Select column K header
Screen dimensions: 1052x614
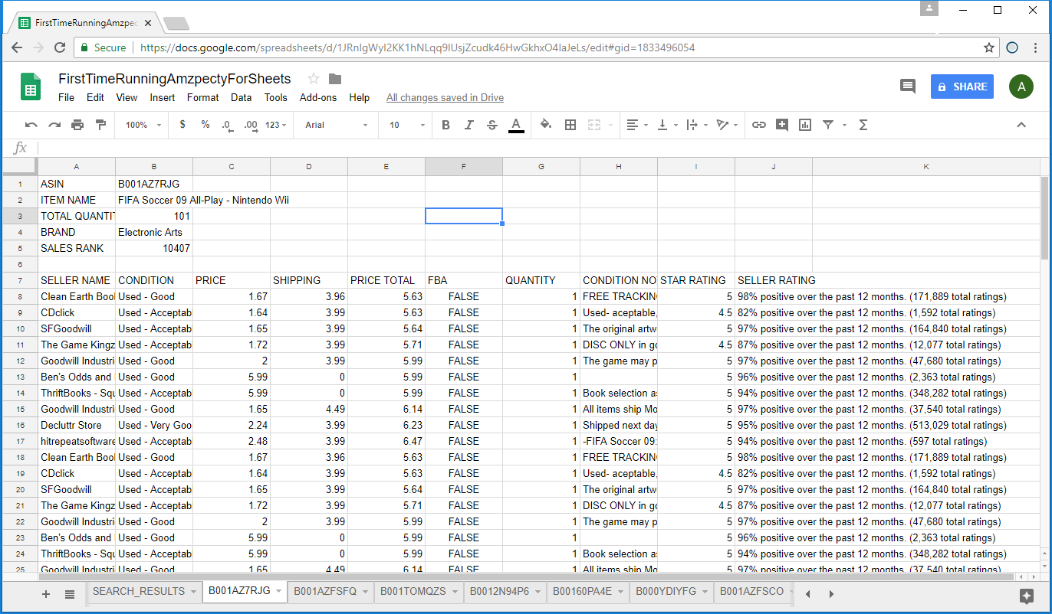coord(925,166)
